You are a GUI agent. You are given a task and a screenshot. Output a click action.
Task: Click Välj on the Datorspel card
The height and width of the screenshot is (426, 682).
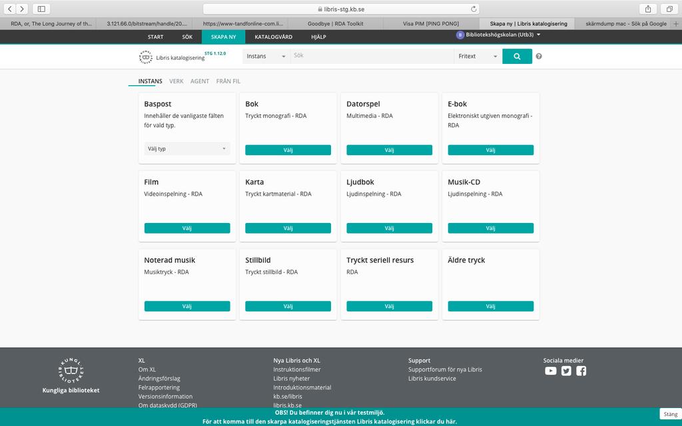389,150
